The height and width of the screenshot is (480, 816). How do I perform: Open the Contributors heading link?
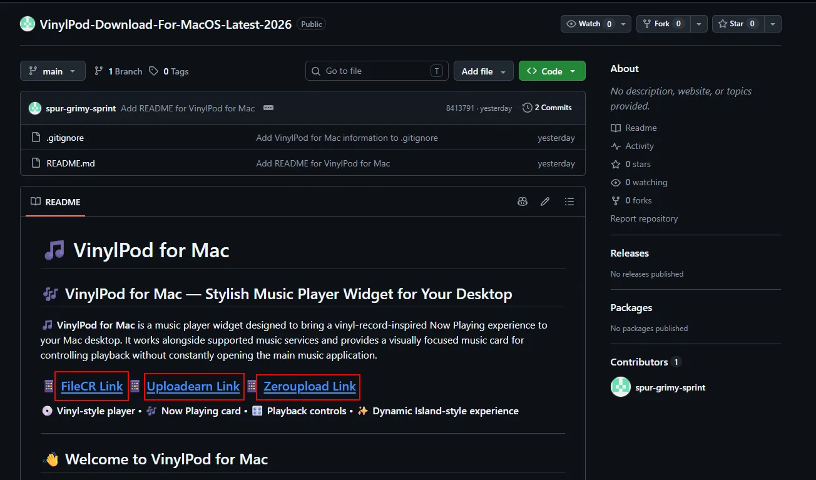(646, 362)
